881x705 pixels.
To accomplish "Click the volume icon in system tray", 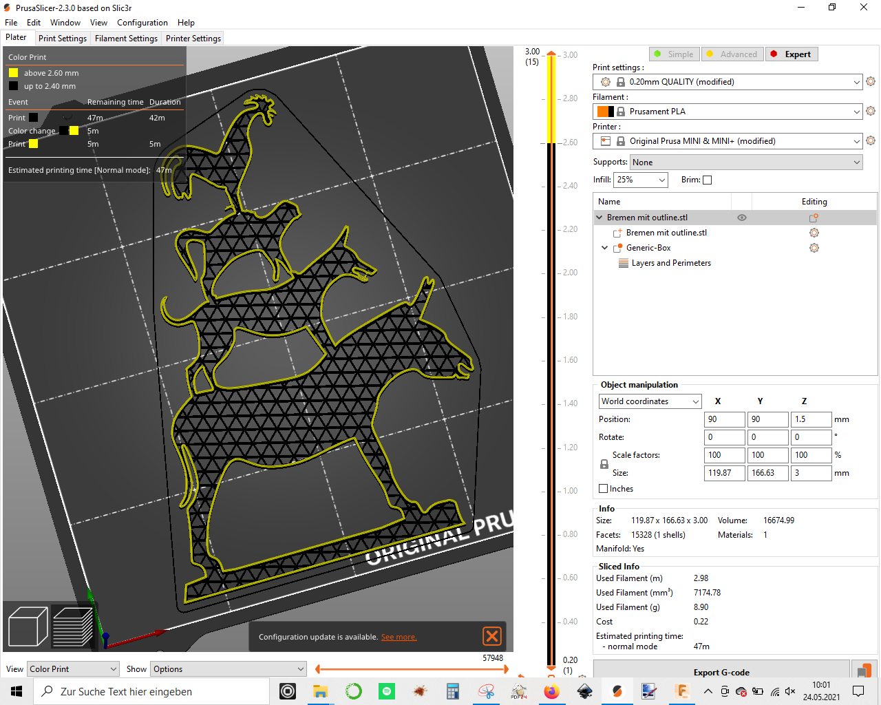I will click(790, 691).
